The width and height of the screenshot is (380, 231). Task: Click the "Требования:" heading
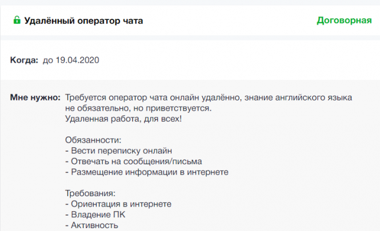[x=91, y=193]
